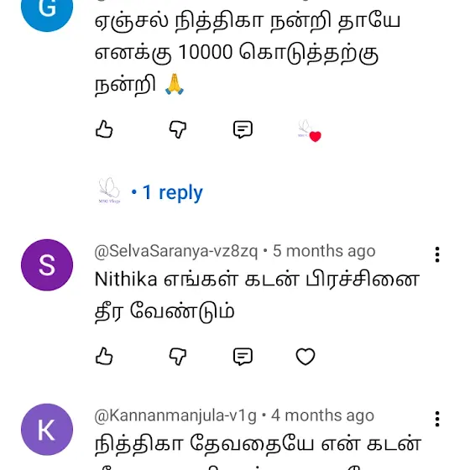This screenshot has width=470, height=470.
Task: Expand the 1 reply thread
Action: pos(167,192)
